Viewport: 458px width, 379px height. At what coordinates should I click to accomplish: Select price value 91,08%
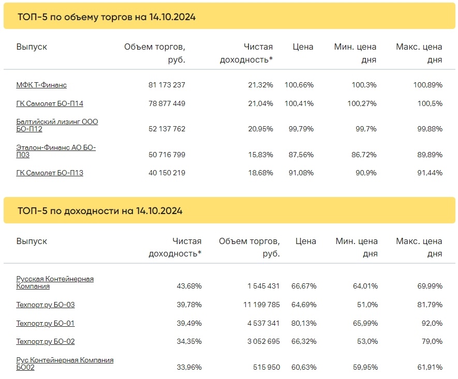(x=301, y=173)
